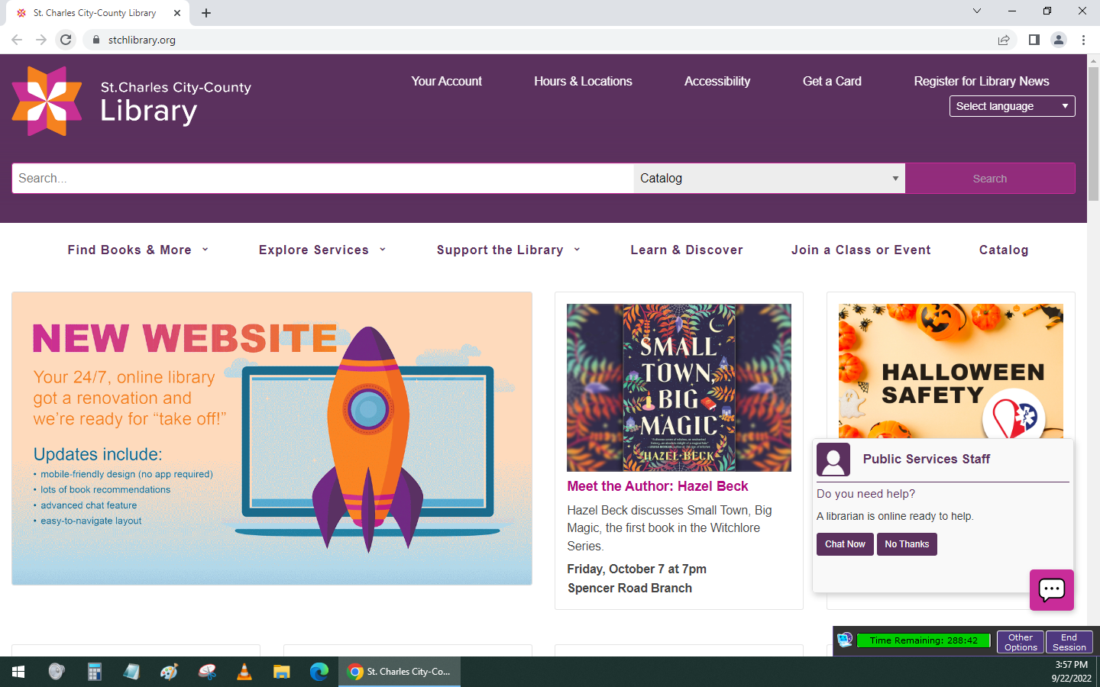Click Register for Library News

[982, 81]
